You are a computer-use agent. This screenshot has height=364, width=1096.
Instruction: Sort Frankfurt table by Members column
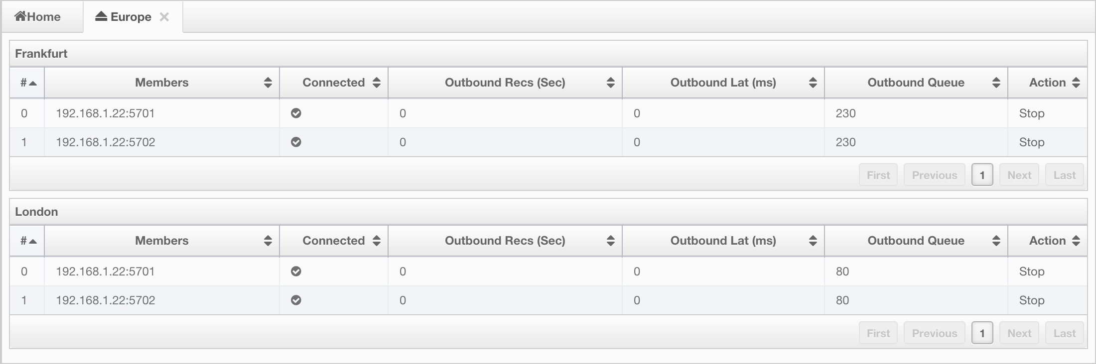pos(162,83)
